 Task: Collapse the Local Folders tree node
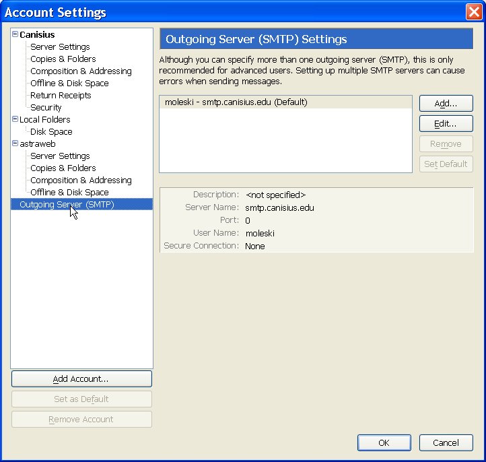[15, 119]
